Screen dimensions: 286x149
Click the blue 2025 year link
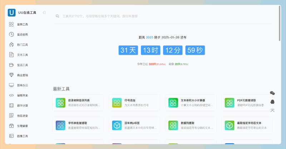(149, 37)
